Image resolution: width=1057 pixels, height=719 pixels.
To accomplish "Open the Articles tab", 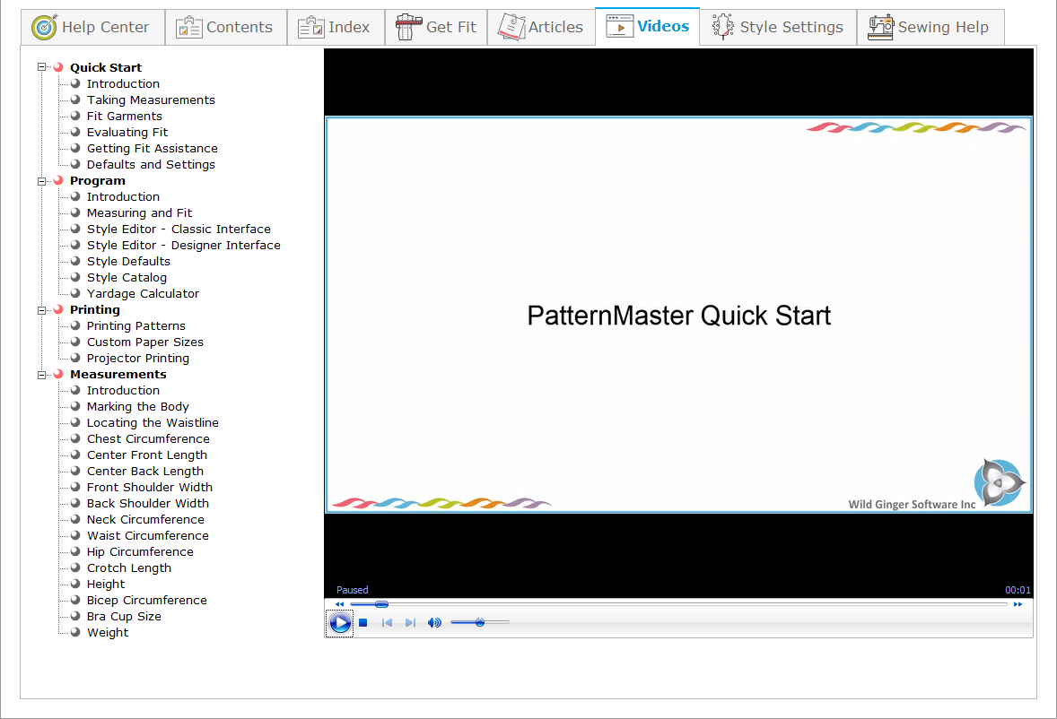I will (541, 27).
